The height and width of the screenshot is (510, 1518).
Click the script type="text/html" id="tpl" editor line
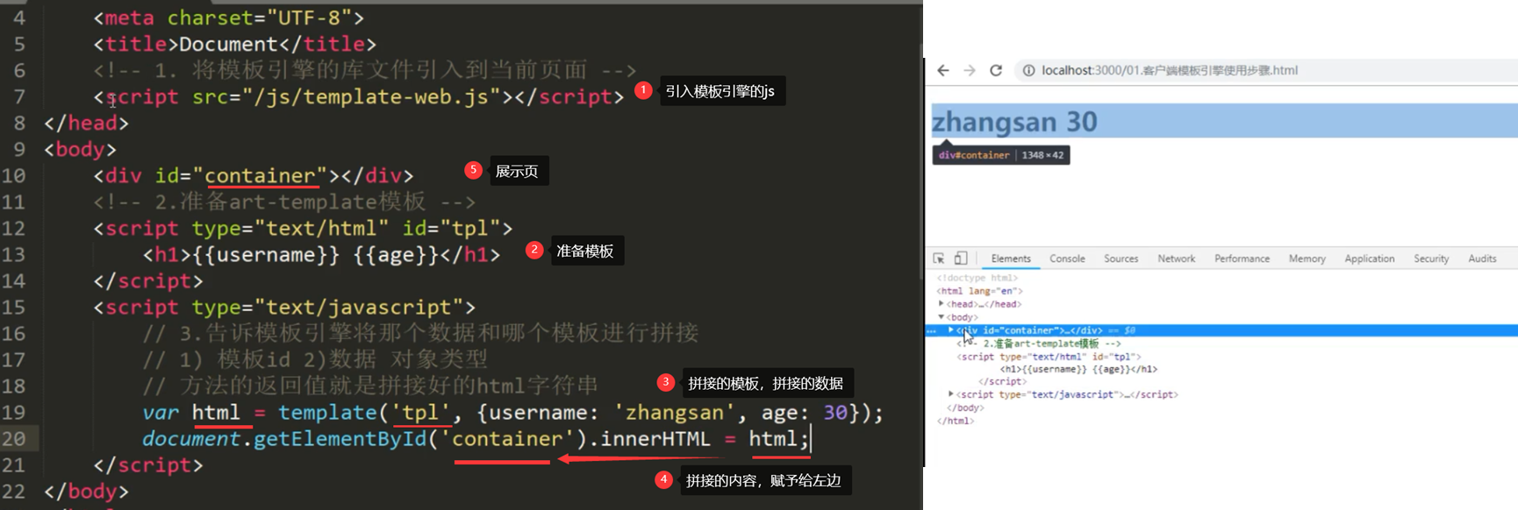pyautogui.click(x=303, y=228)
